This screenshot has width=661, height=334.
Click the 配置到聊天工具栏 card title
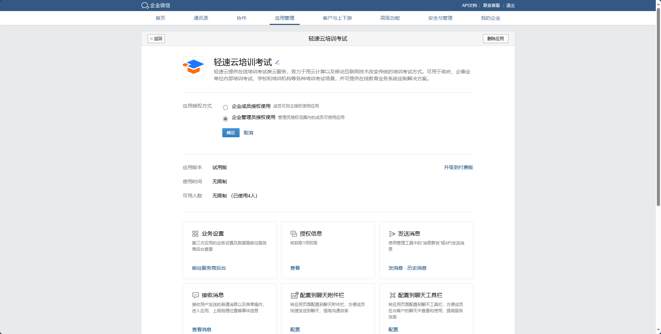click(420, 295)
